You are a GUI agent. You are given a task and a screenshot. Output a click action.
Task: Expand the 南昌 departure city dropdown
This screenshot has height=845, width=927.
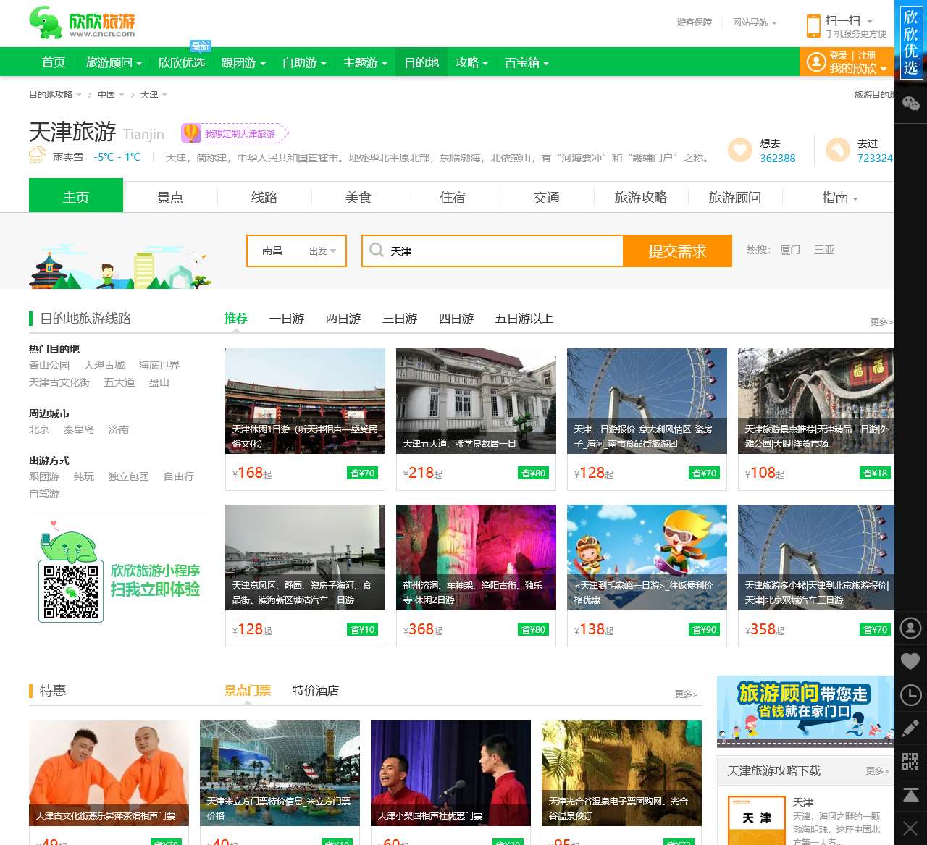click(296, 251)
